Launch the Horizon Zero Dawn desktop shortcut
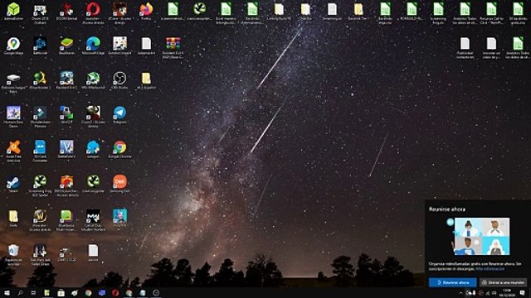Screen dimensions: 531x298 13,117
